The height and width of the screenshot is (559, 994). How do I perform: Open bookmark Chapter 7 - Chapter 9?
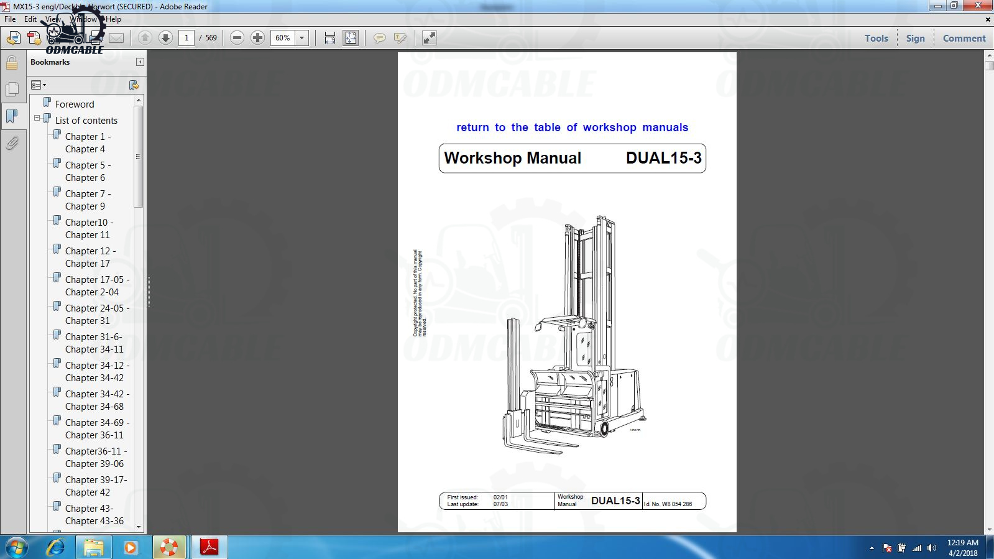88,200
